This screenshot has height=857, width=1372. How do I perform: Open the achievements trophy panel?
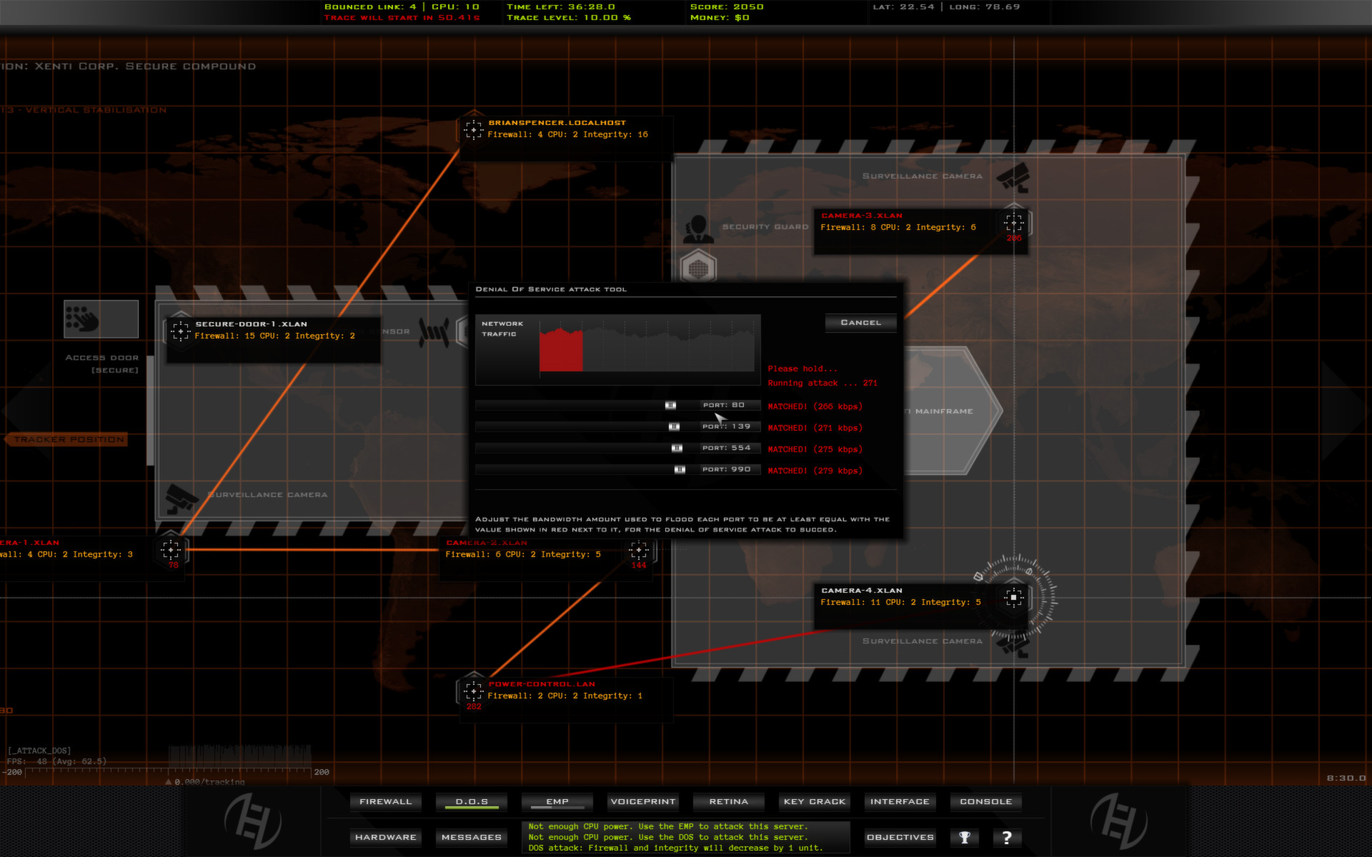tap(965, 837)
